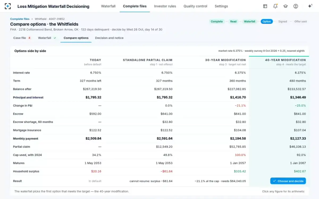Select the Option progress step
This screenshot has height=199, width=319.
267,21
